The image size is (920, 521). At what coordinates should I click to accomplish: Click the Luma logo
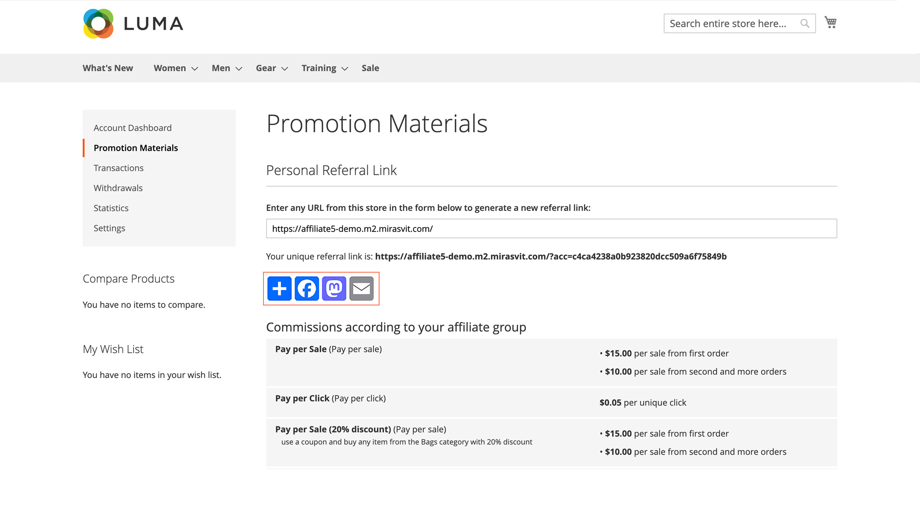click(x=133, y=24)
